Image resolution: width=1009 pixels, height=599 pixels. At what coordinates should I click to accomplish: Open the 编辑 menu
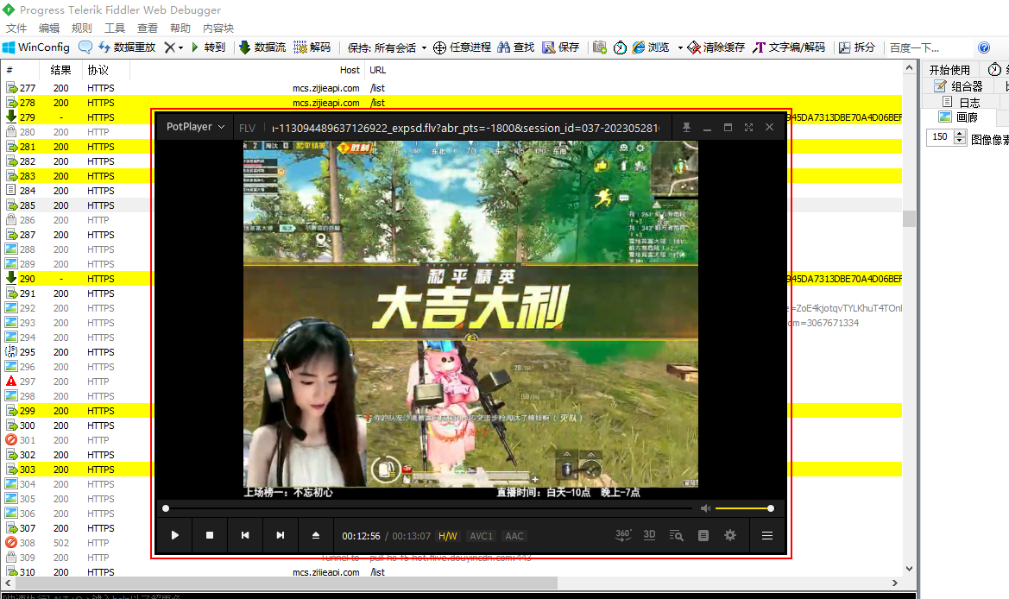49,28
